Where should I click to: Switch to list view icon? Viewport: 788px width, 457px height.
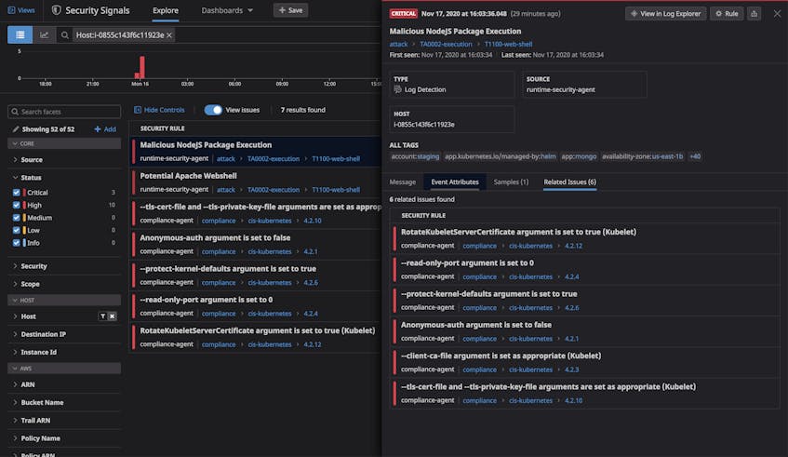coord(20,34)
